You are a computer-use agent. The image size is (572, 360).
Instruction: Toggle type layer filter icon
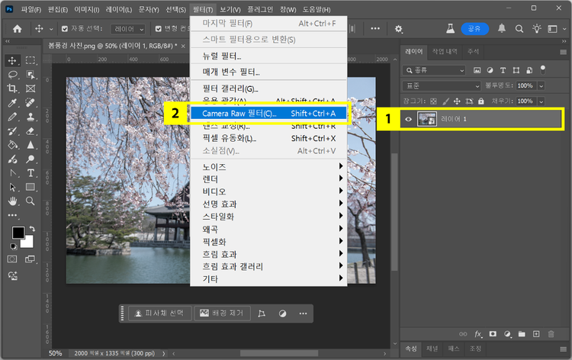pyautogui.click(x=503, y=70)
